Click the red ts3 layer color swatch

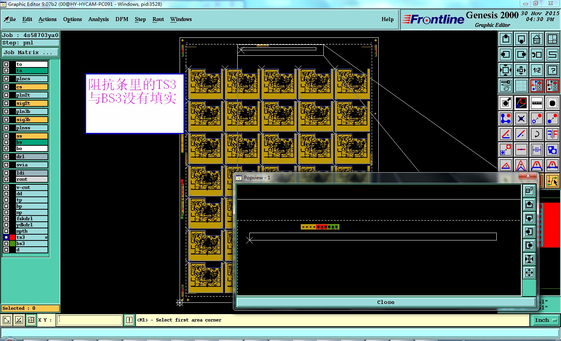(x=12, y=237)
